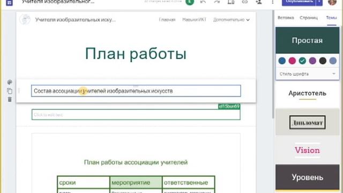Edit Состав ассоциации text box
This screenshot has height=193, width=343.
pos(136,91)
